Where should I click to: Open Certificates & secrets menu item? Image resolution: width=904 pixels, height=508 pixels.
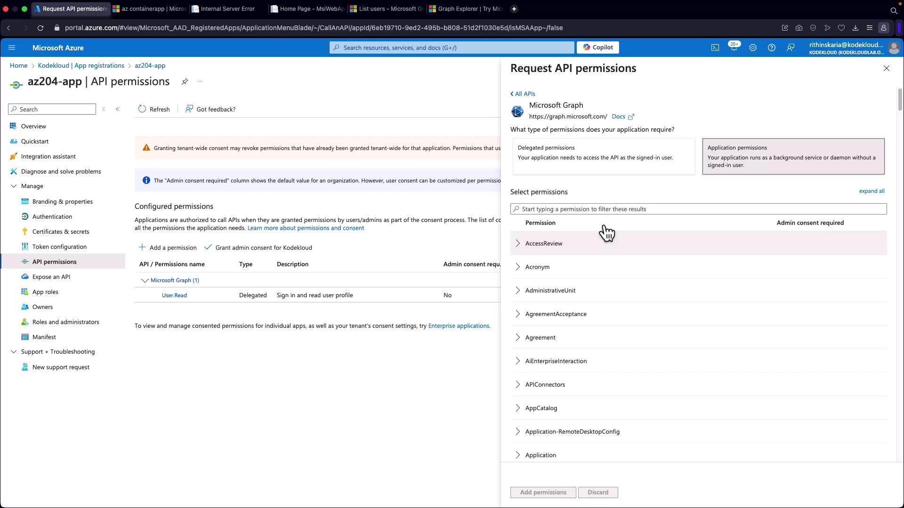point(60,231)
